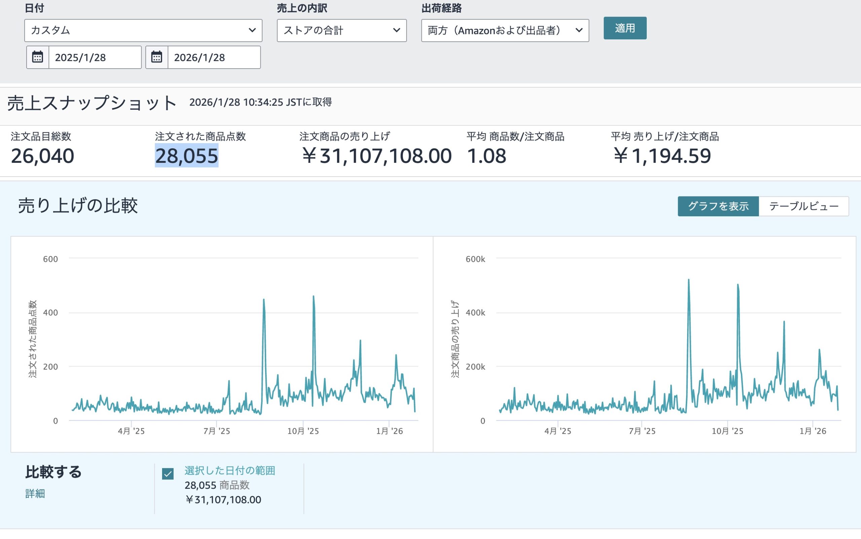
Task: Click chevron arrow of 出荷経路 dropdown
Action: (x=579, y=30)
